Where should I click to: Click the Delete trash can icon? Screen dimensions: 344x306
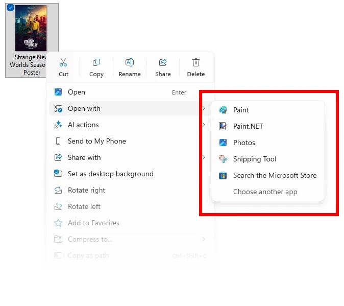(x=196, y=62)
